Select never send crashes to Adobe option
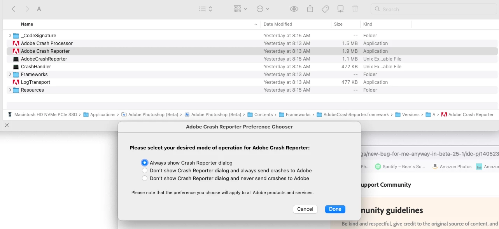The height and width of the screenshot is (229, 499). coord(145,178)
